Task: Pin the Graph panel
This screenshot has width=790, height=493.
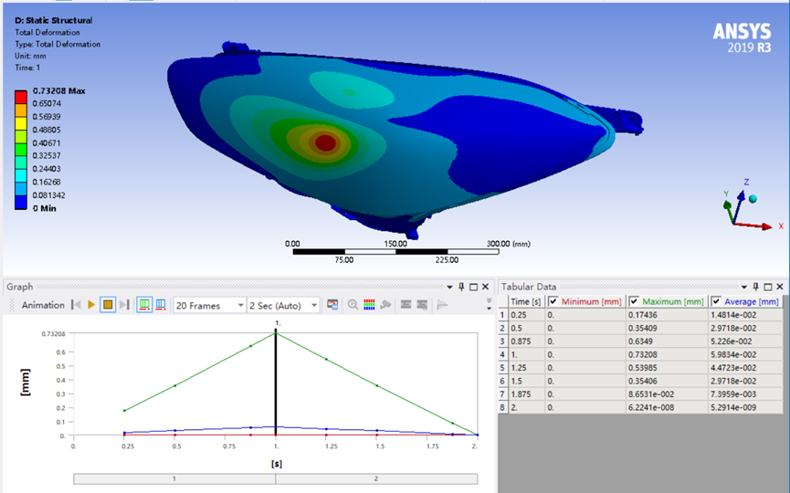Action: [x=461, y=287]
